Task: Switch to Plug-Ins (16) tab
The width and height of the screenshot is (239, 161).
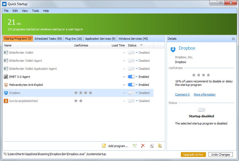Action: coord(73,39)
